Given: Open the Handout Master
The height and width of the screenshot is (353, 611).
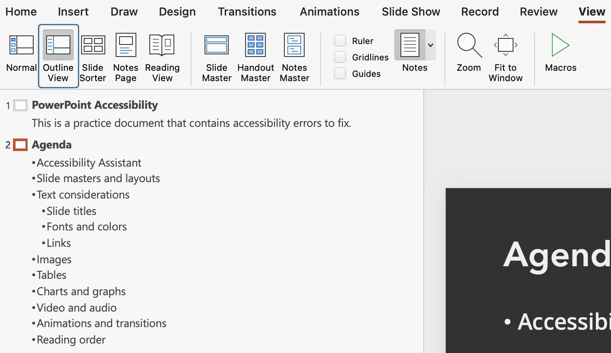Looking at the screenshot, I should pyautogui.click(x=255, y=58).
